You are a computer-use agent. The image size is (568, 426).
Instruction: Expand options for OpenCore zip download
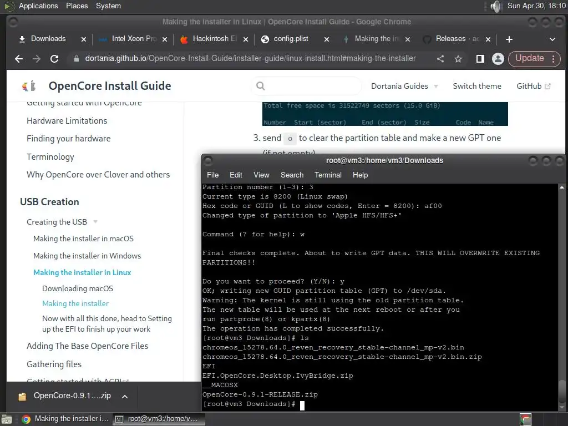[x=125, y=397]
